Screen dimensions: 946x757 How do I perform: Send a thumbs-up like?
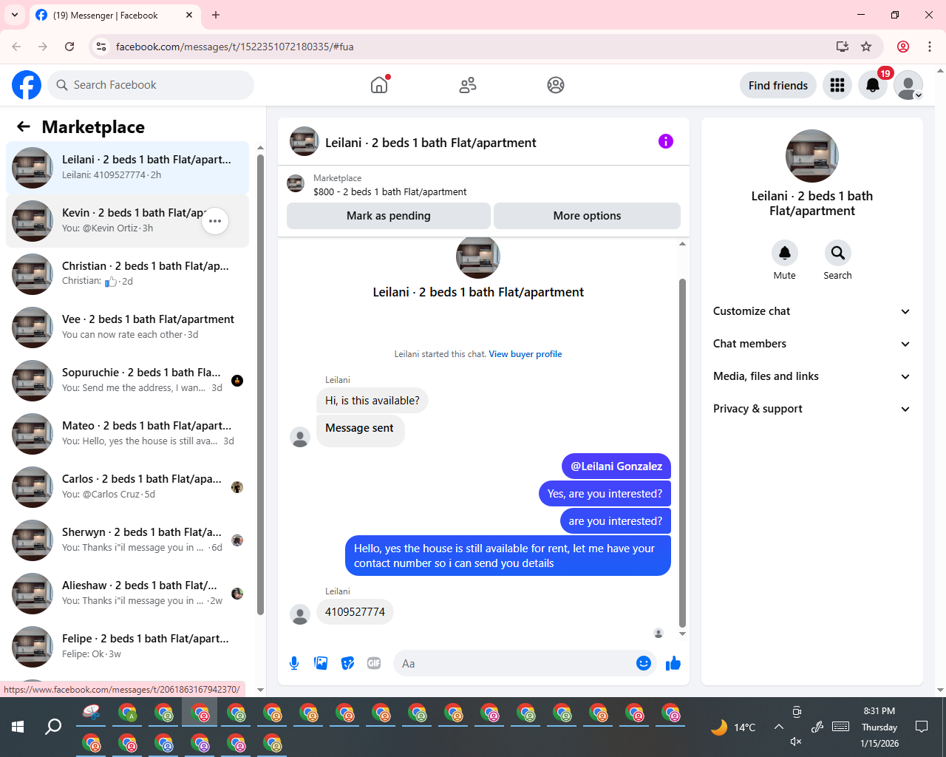pos(673,663)
